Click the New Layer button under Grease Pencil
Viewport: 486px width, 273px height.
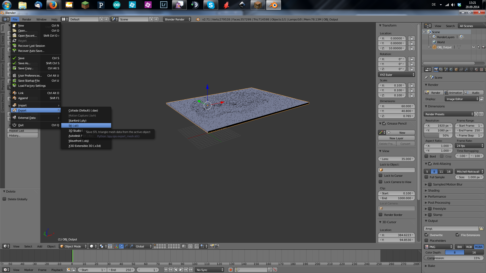[396, 138]
